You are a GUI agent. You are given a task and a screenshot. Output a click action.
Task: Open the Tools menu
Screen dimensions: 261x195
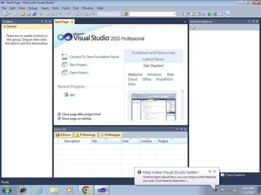coord(66,8)
